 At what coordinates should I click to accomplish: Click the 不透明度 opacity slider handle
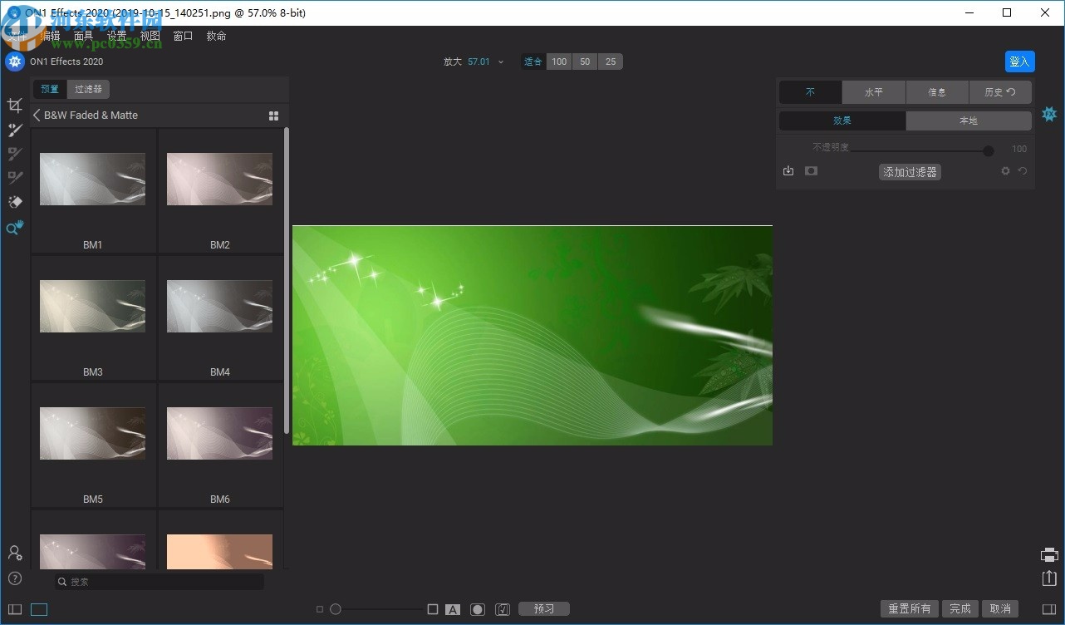[988, 150]
